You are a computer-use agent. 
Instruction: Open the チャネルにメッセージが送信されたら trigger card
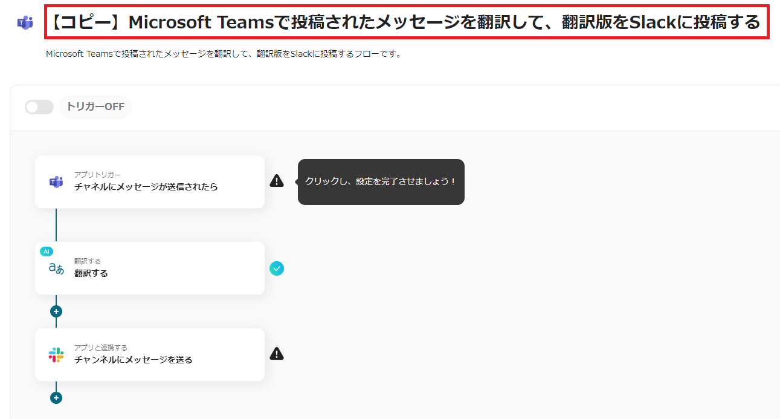pos(150,181)
